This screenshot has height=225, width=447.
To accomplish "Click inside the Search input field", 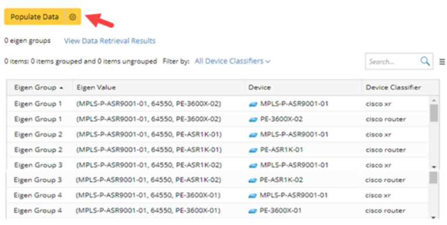I will click(x=392, y=61).
